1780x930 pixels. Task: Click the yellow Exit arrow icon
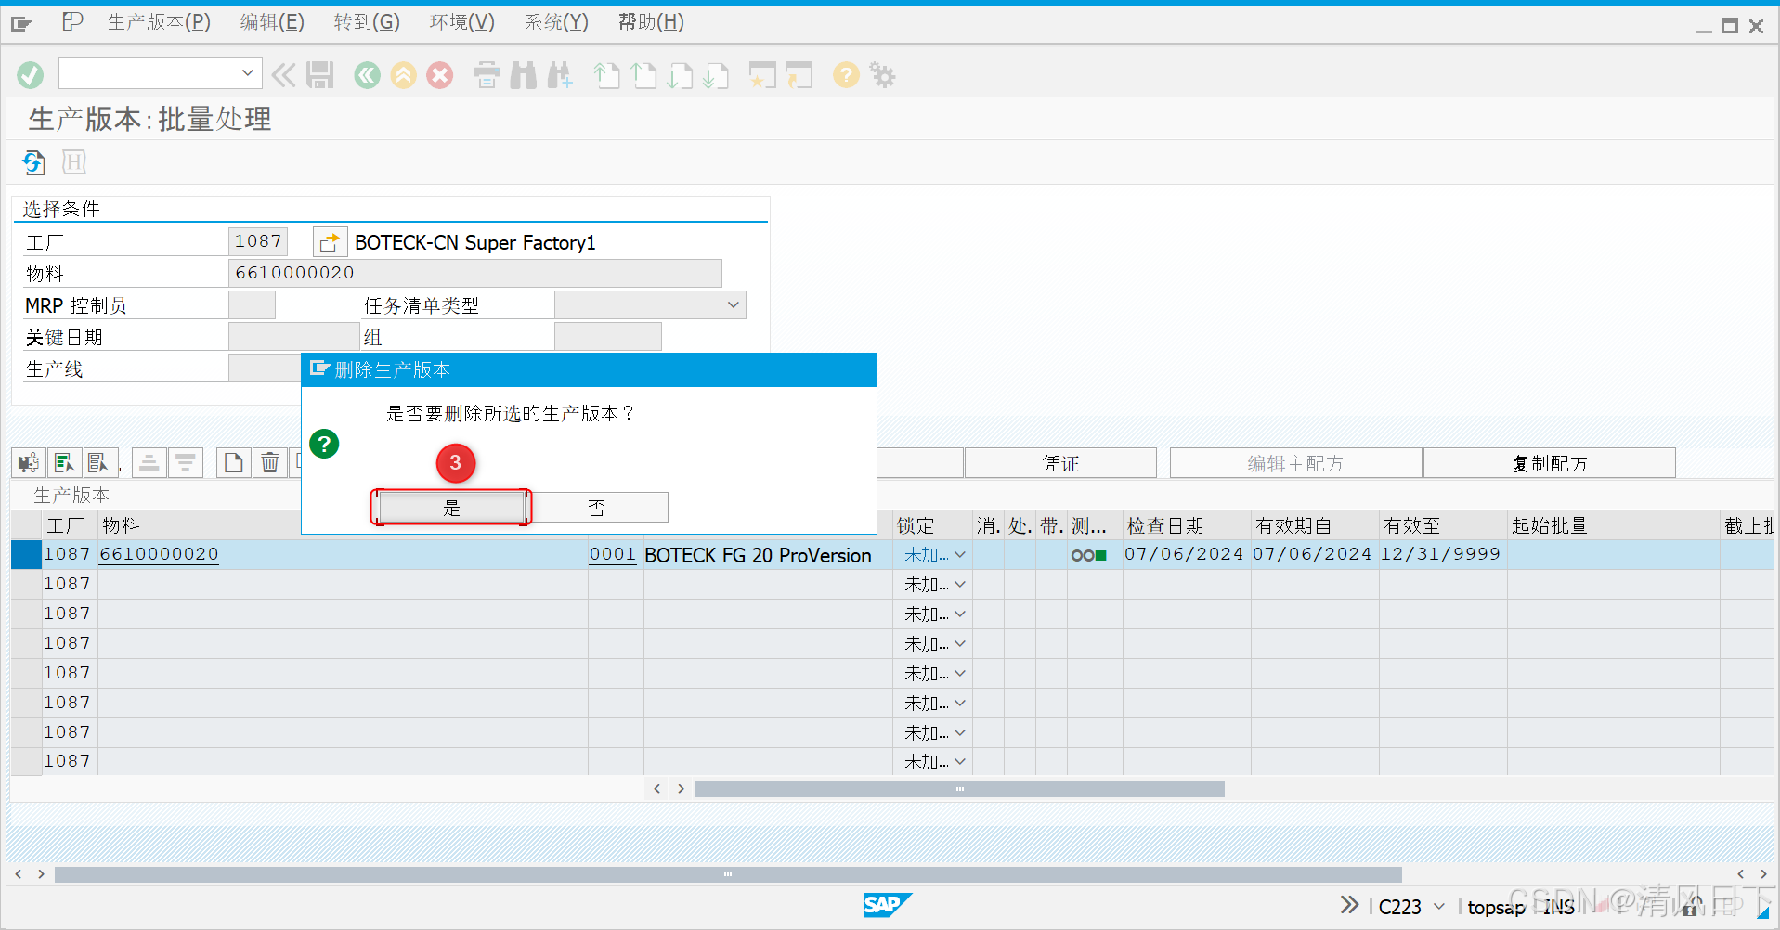coord(404,75)
